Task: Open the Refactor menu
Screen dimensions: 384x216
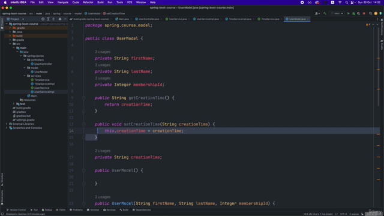Action: click(x=88, y=2)
